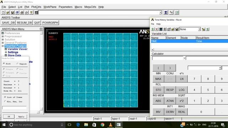
Task: Click the Report Generator icon
Action: tap(26, 12)
